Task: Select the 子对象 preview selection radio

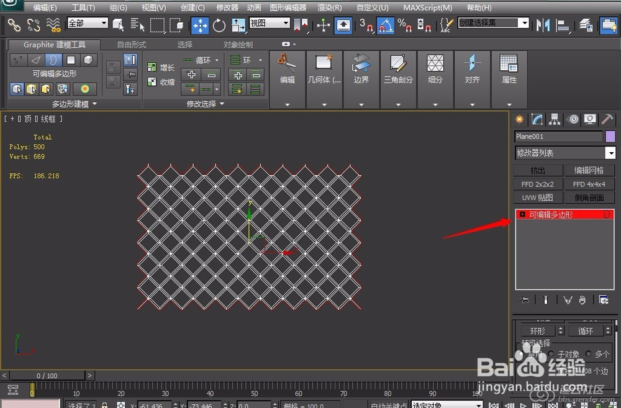Action: click(551, 354)
